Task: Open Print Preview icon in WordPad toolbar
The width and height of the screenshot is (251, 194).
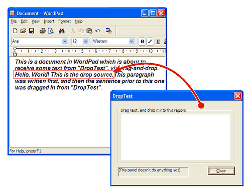Action: pos(51,31)
